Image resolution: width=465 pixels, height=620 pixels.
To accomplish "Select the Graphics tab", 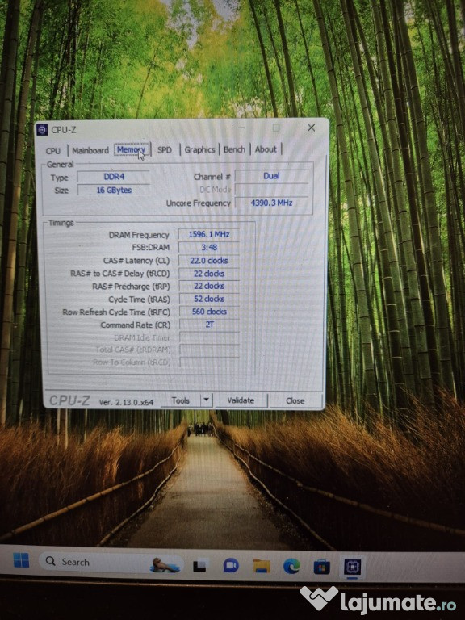I will tap(199, 149).
